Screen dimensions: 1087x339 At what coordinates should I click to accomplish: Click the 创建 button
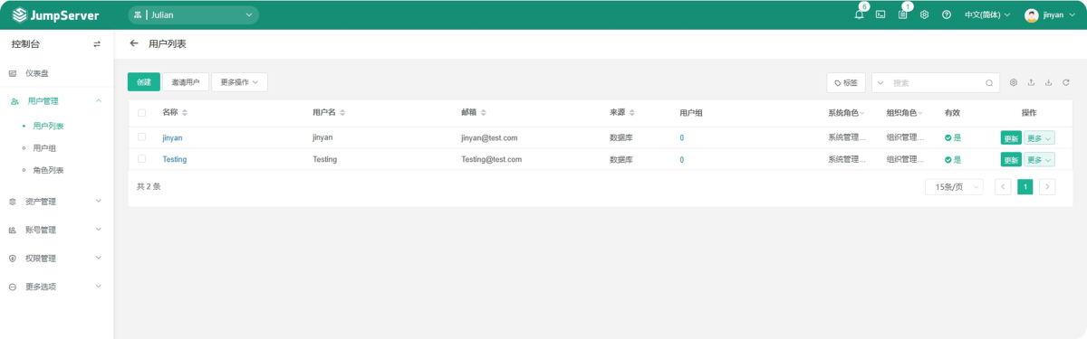[144, 82]
